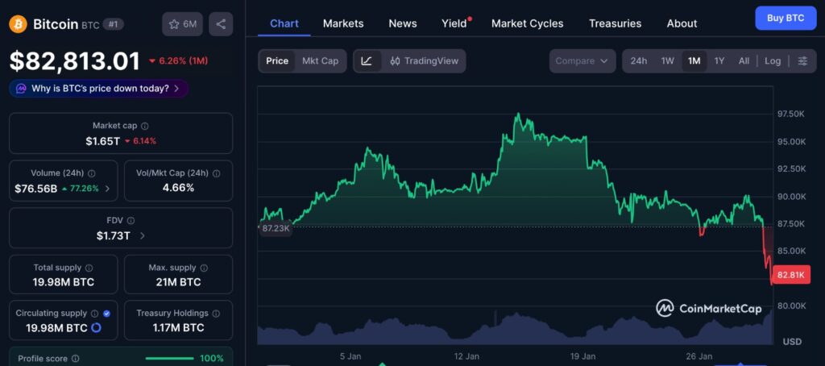Click Circulating supply info icon

pyautogui.click(x=95, y=314)
